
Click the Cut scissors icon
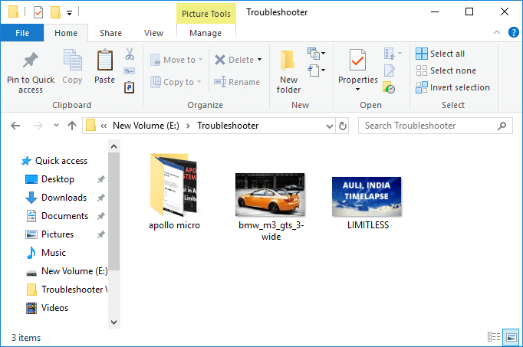click(x=130, y=54)
